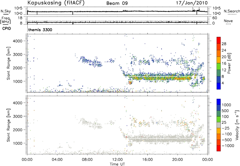Click Velocity colorbar value 1000
The height and width of the screenshot is (166, 240).
point(226,105)
